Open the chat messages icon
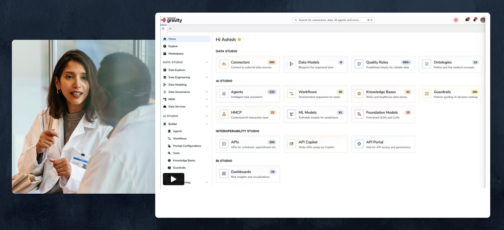The height and width of the screenshot is (230, 504). coord(467,20)
